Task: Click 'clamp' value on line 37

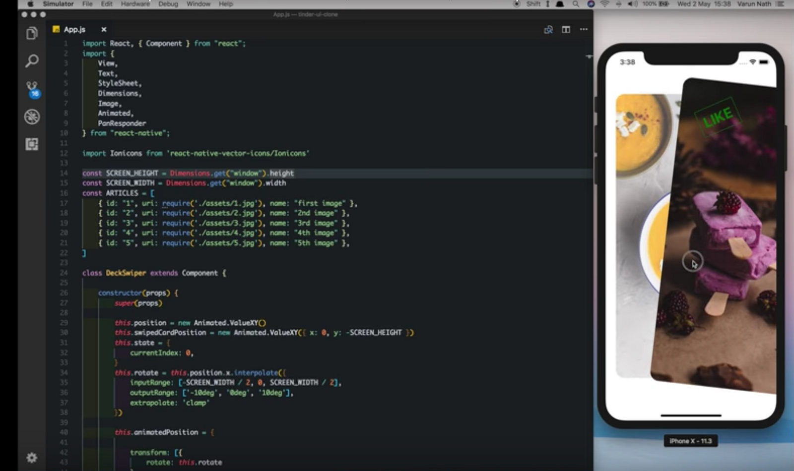Action: (196, 403)
